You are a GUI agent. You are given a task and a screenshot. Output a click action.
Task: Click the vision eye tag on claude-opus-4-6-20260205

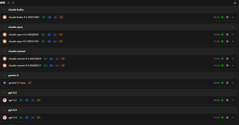pyautogui.click(x=43, y=35)
